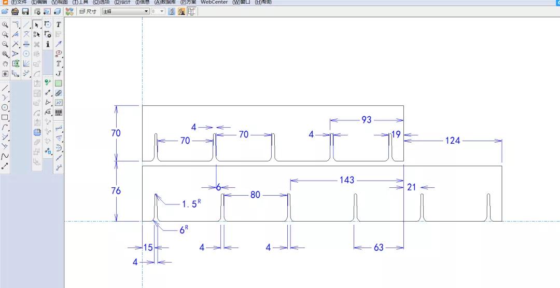Open the WebCenter menu
The image size is (560, 288).
tap(214, 2)
